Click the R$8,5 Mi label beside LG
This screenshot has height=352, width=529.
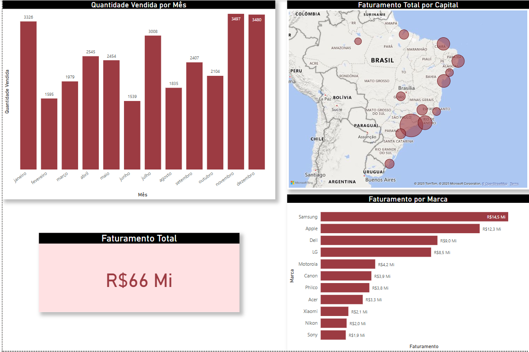pos(442,252)
